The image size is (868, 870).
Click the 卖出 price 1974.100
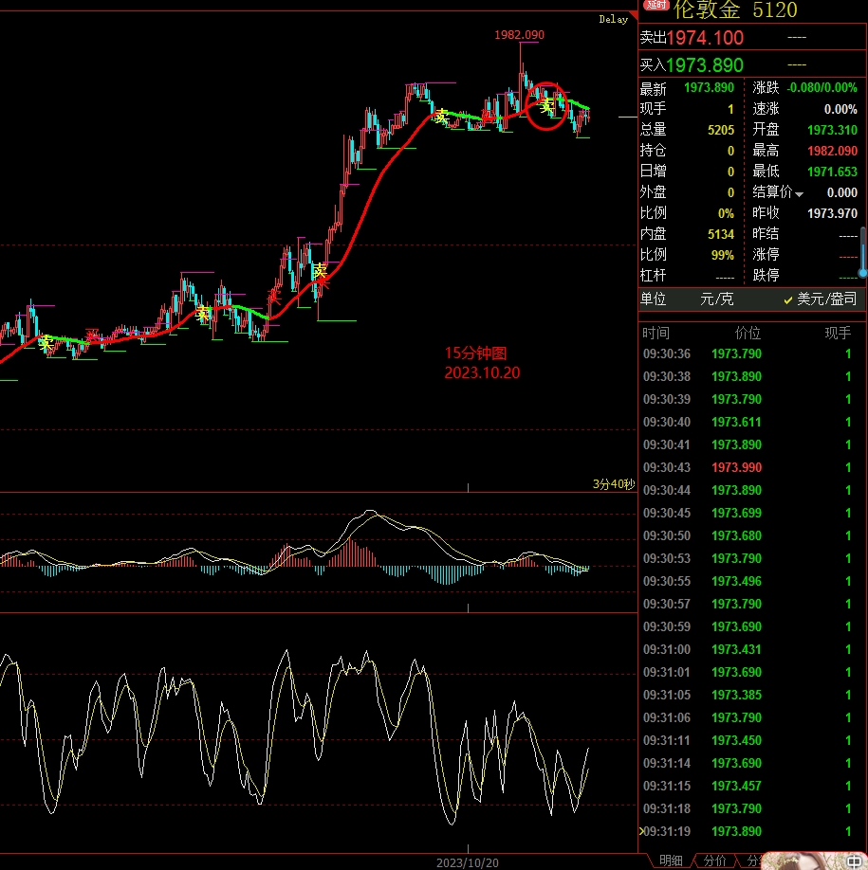pyautogui.click(x=705, y=38)
